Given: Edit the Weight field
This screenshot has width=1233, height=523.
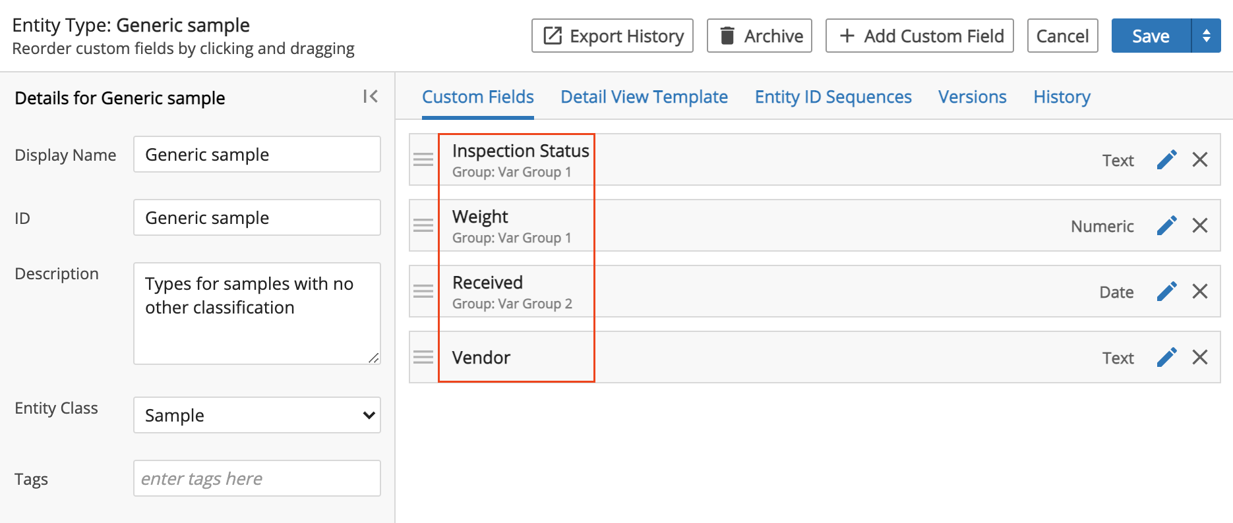Looking at the screenshot, I should point(1166,225).
